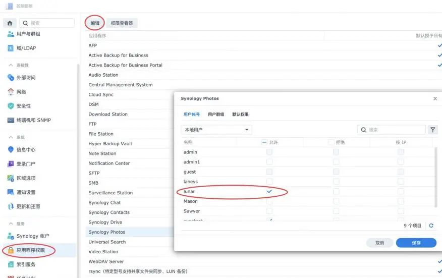
Task: Toggle allow checkbox for Mason
Action: point(269,201)
